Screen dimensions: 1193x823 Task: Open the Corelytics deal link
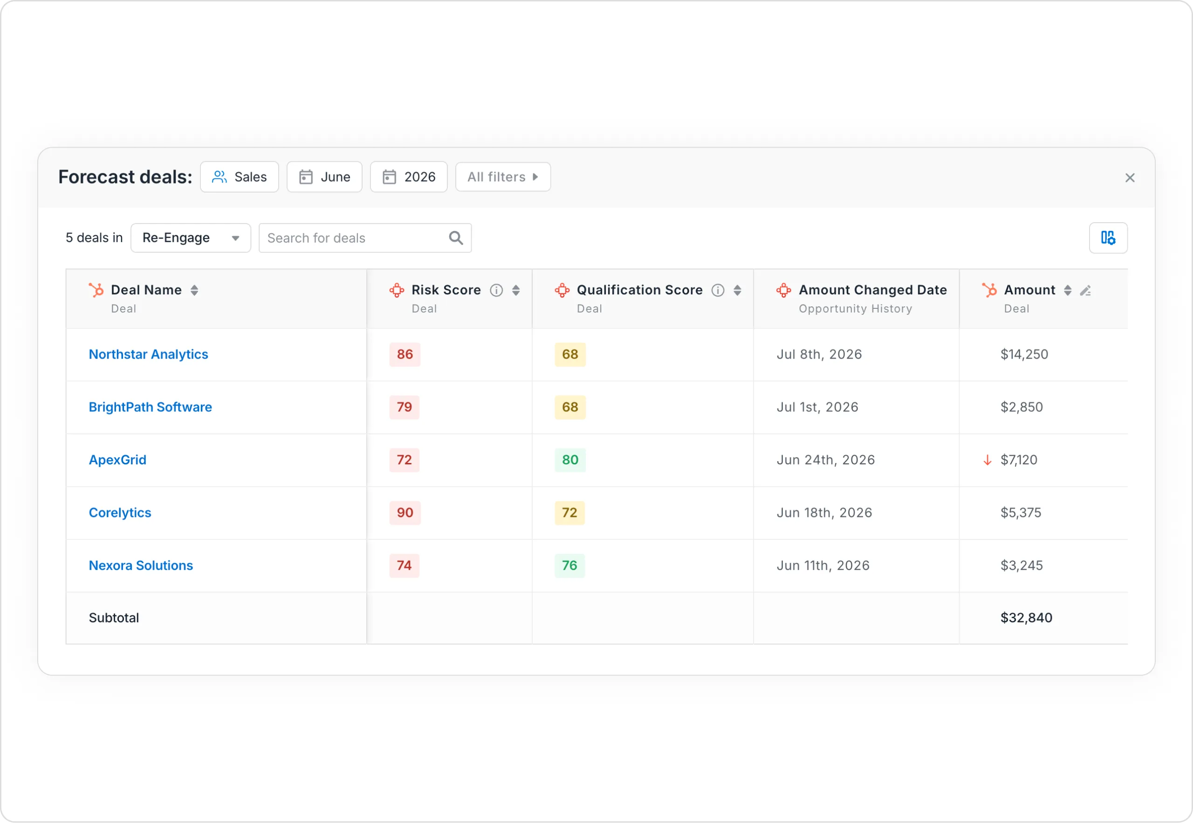tap(120, 512)
